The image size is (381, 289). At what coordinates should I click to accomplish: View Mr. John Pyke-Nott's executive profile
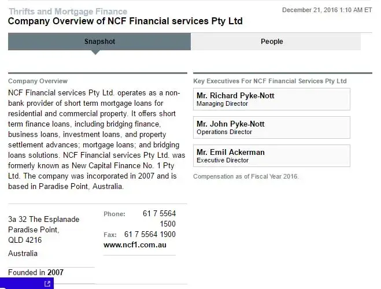tap(230, 124)
